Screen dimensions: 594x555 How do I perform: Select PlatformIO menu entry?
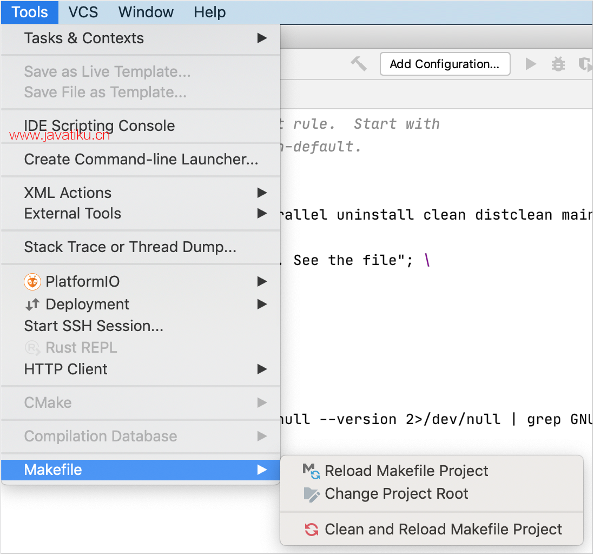click(141, 281)
